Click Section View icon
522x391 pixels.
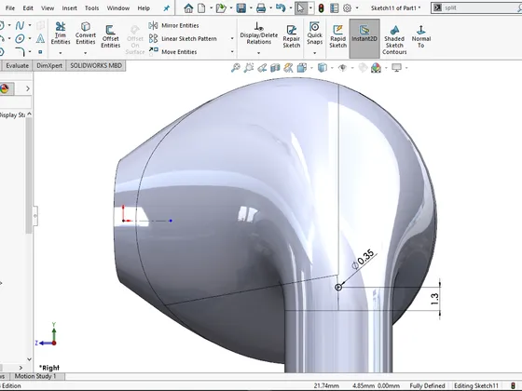pyautogui.click(x=275, y=68)
